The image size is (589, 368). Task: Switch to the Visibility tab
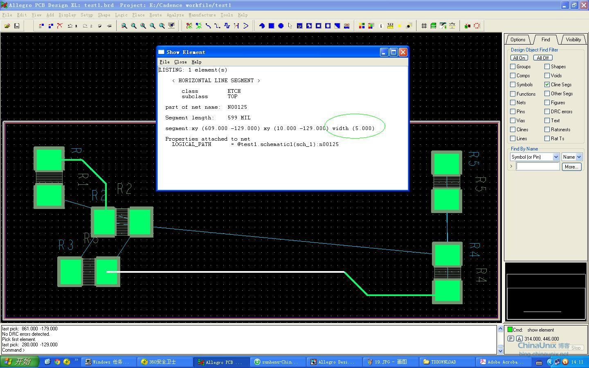[573, 40]
